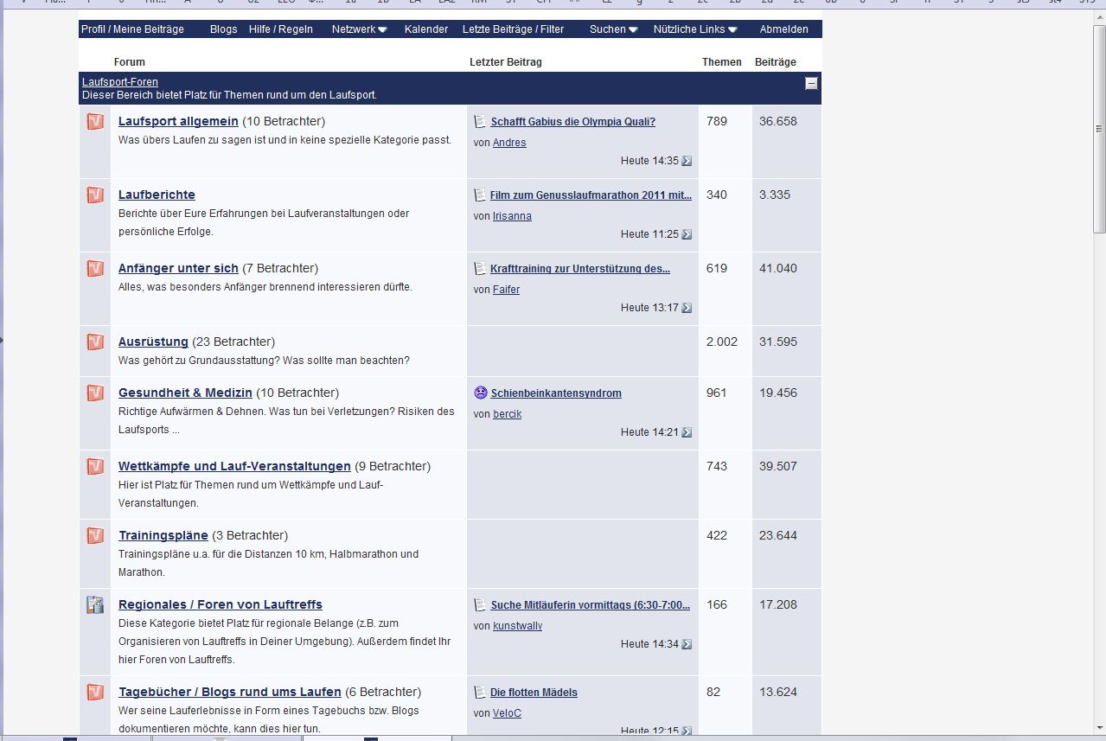Click post icon beside Die flotten Mädels

coord(480,693)
